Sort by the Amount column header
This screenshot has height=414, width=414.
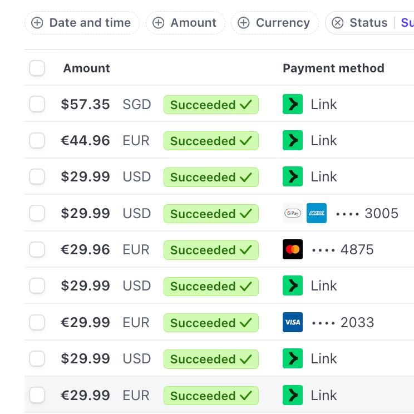86,68
